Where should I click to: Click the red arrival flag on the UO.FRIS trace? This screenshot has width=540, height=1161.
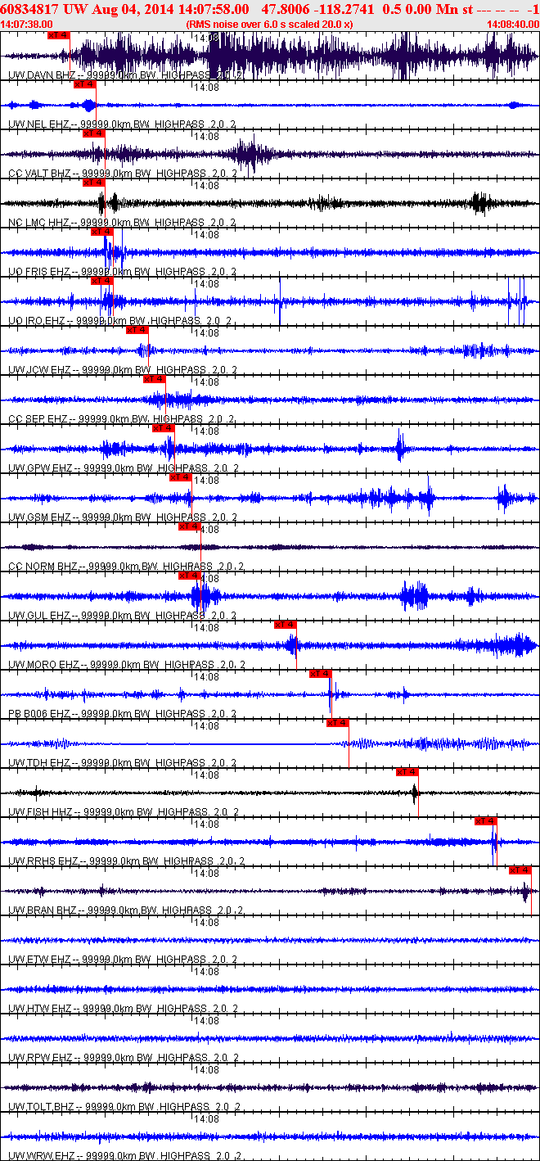[x=102, y=232]
